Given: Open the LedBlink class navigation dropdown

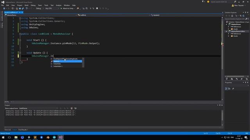Looking at the screenshot, I should point(114,15).
